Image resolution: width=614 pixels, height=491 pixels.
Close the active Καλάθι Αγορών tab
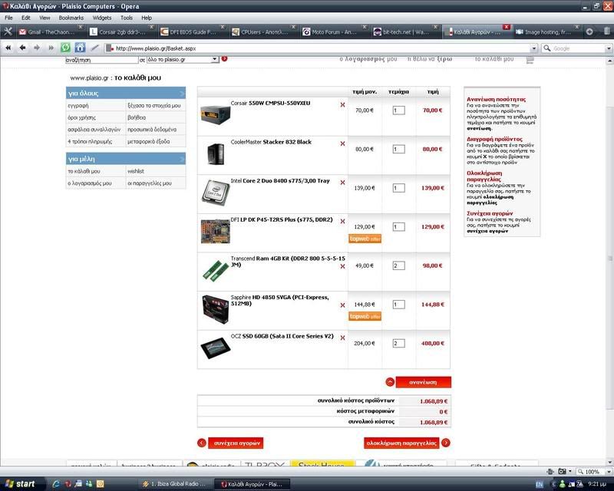507,27
